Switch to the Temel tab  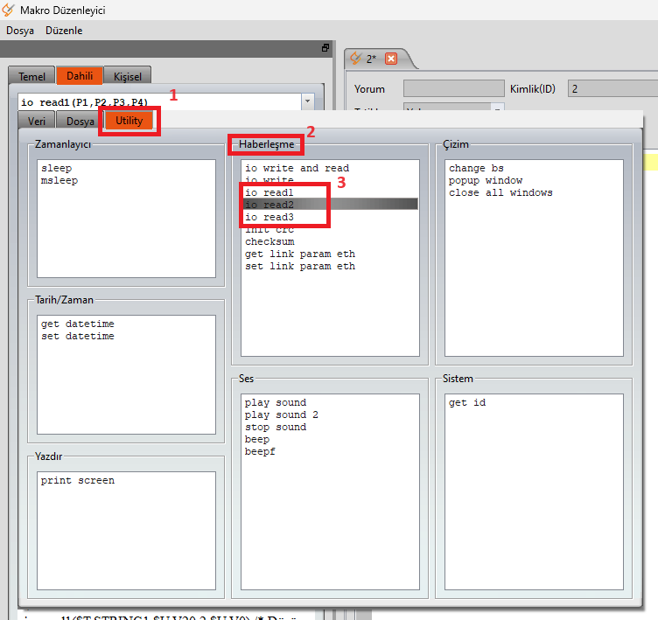[x=31, y=77]
